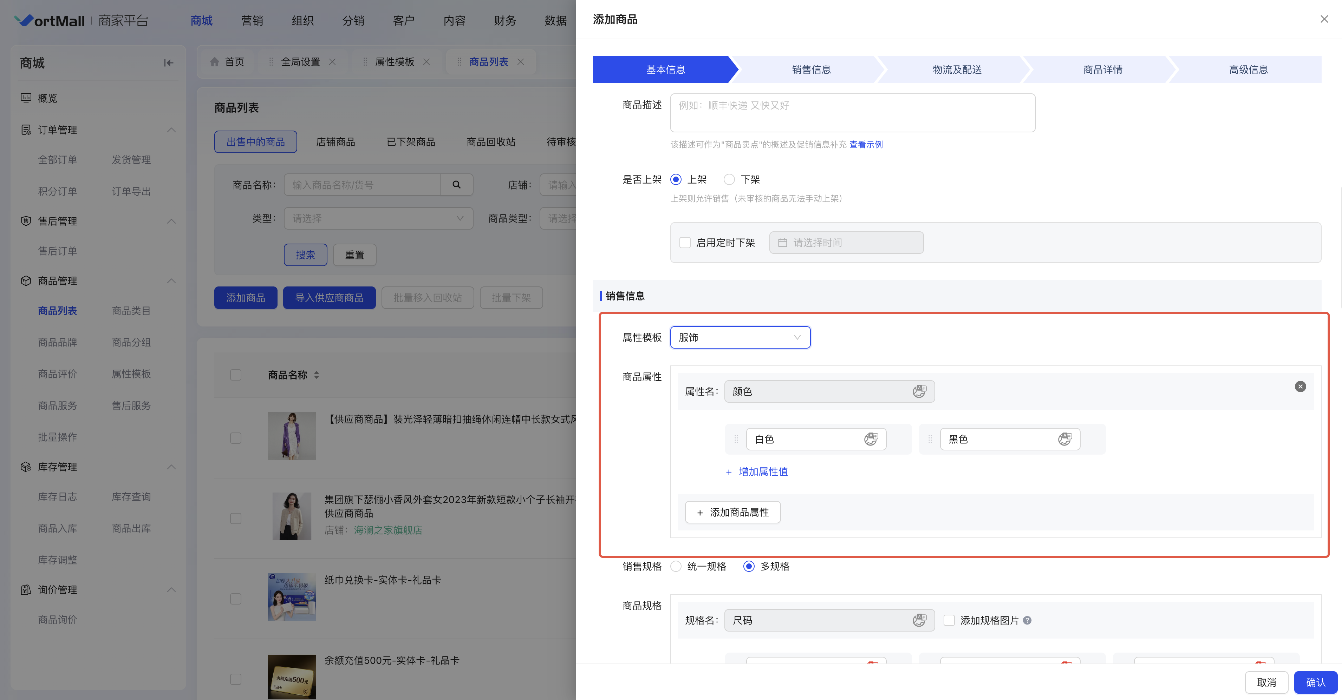Click the 增加属性值 link

click(762, 471)
